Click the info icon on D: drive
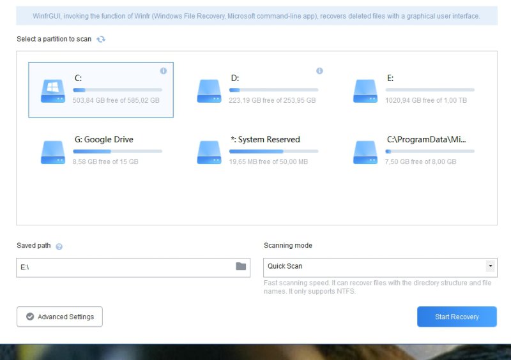Viewport: 511px width, 360px height. (x=319, y=71)
